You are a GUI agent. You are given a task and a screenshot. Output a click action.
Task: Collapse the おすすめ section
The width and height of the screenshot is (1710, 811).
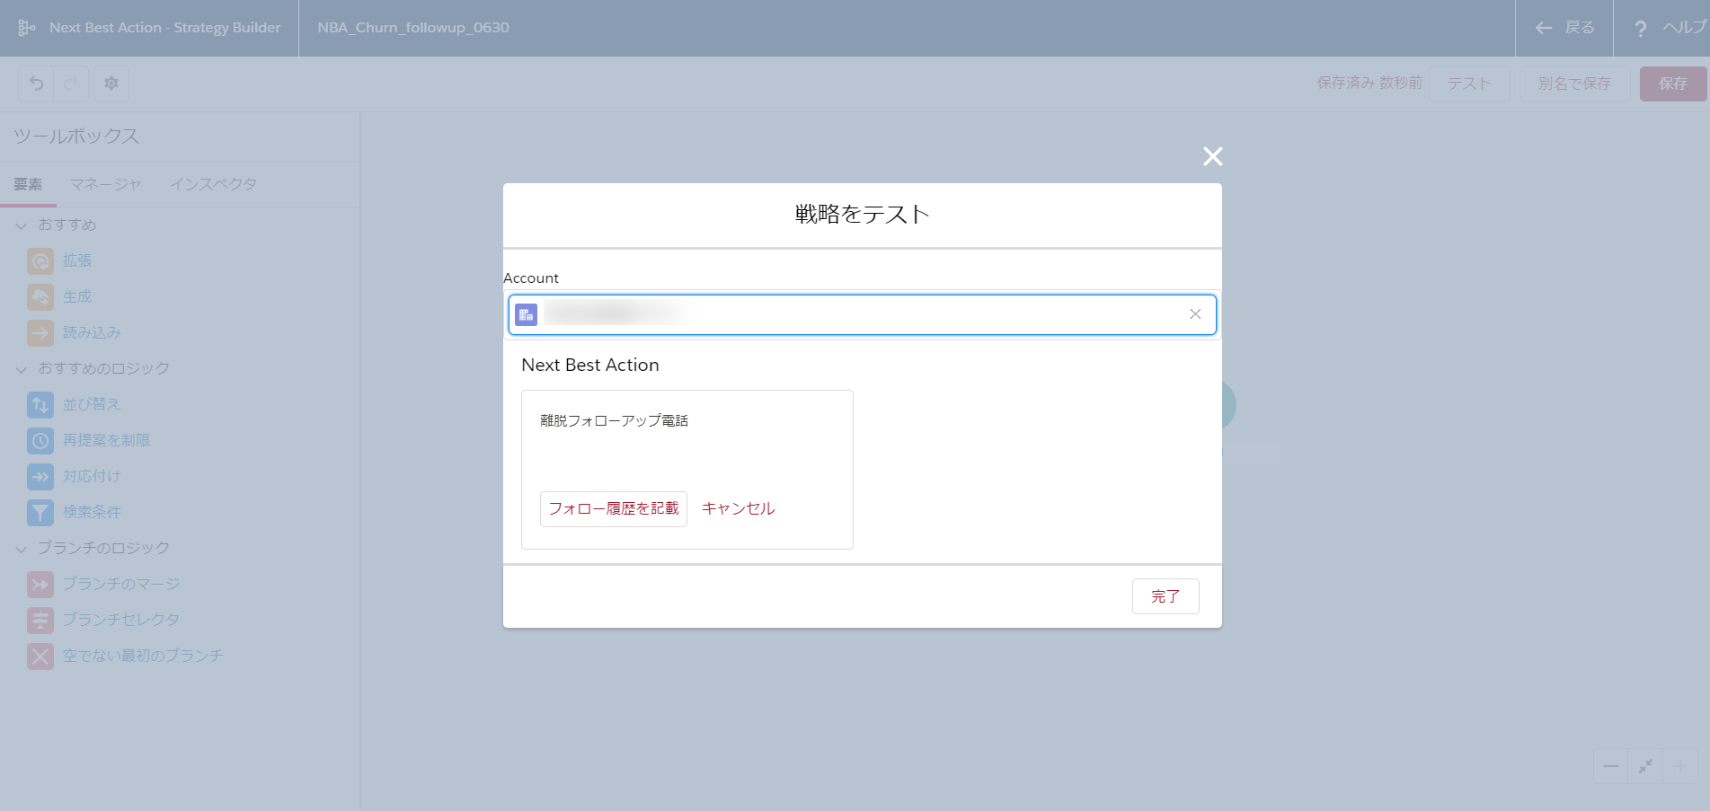click(x=22, y=225)
